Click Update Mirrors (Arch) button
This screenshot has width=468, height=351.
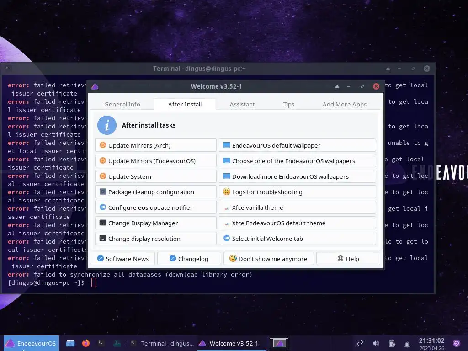156,145
